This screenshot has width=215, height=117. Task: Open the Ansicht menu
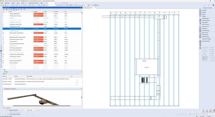point(13,3)
